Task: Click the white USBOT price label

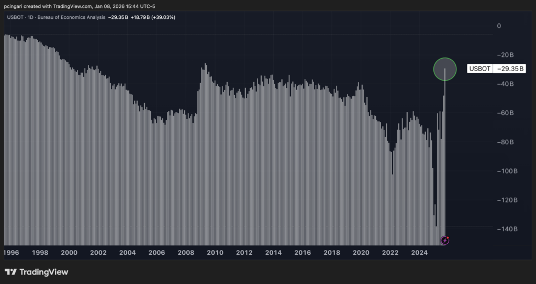Action: [480, 69]
